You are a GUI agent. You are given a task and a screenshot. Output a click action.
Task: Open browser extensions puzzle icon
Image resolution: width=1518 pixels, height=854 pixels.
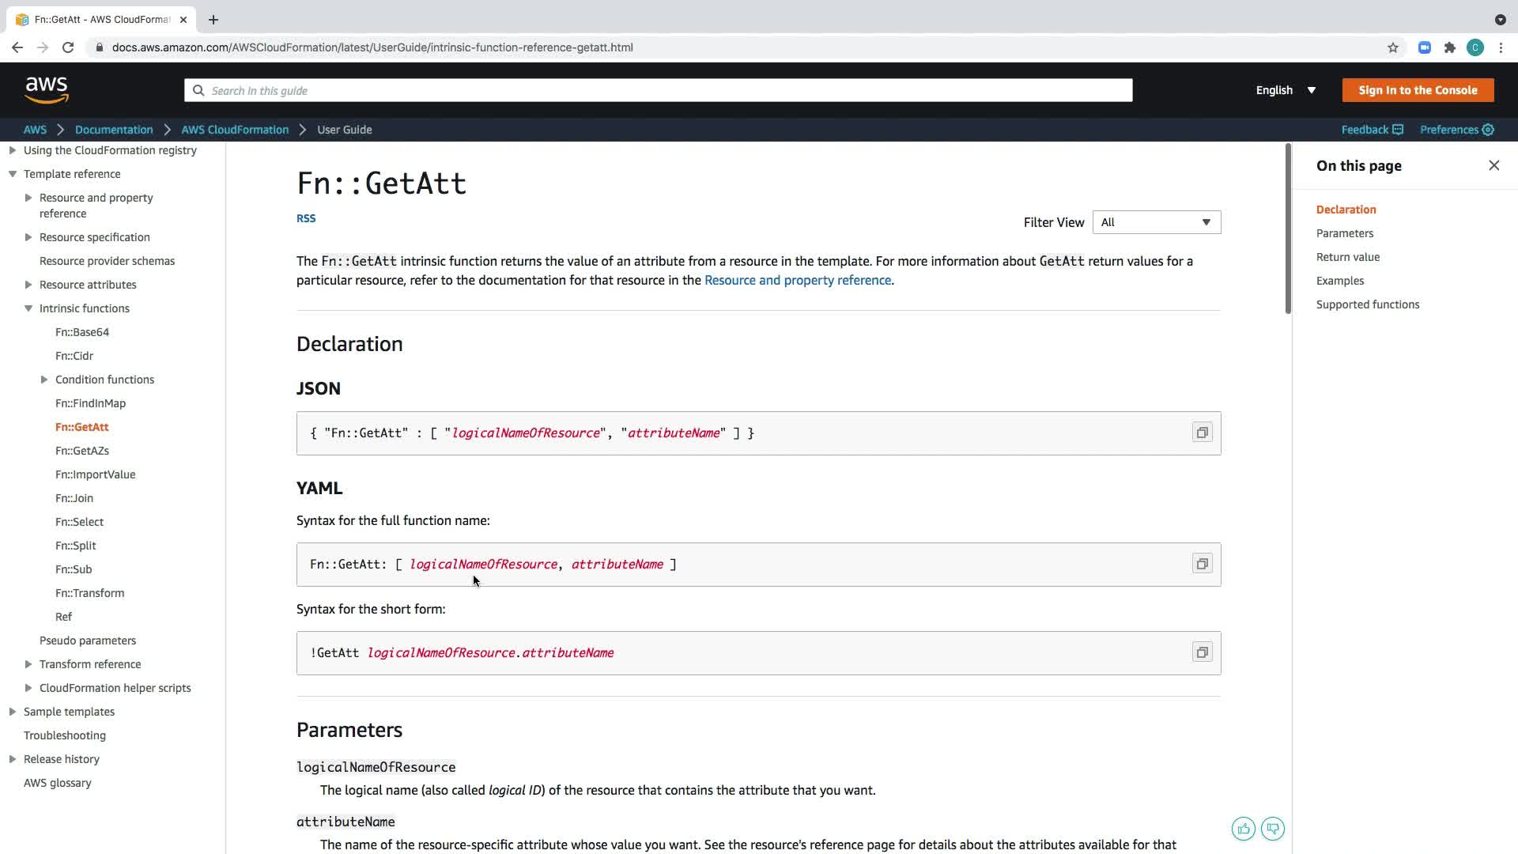(1449, 47)
